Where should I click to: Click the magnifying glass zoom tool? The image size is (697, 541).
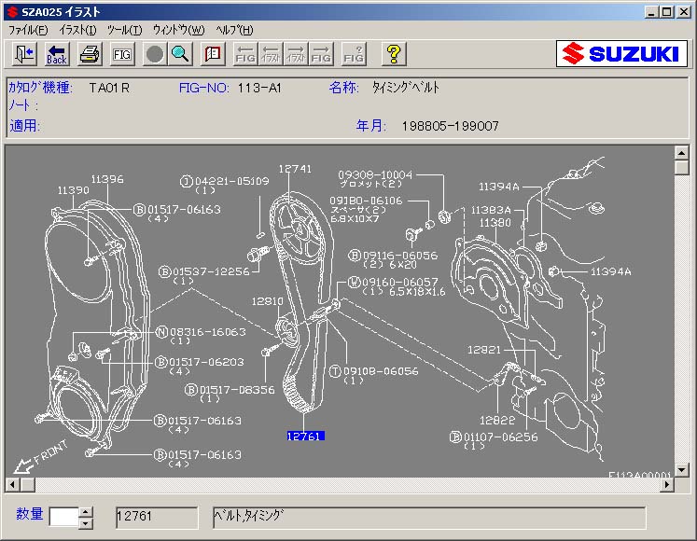[x=179, y=54]
